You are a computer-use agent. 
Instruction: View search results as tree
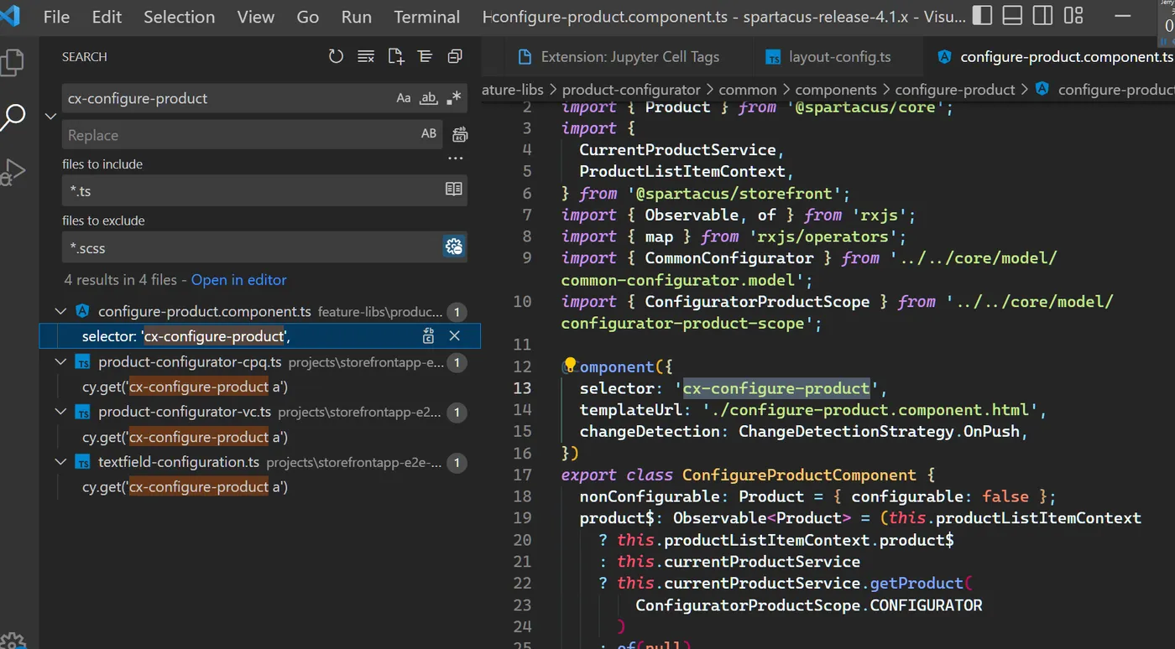click(x=426, y=56)
